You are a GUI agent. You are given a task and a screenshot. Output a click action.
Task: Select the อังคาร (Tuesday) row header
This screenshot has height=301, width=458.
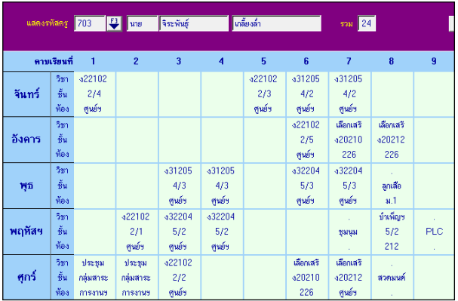[x=27, y=140]
